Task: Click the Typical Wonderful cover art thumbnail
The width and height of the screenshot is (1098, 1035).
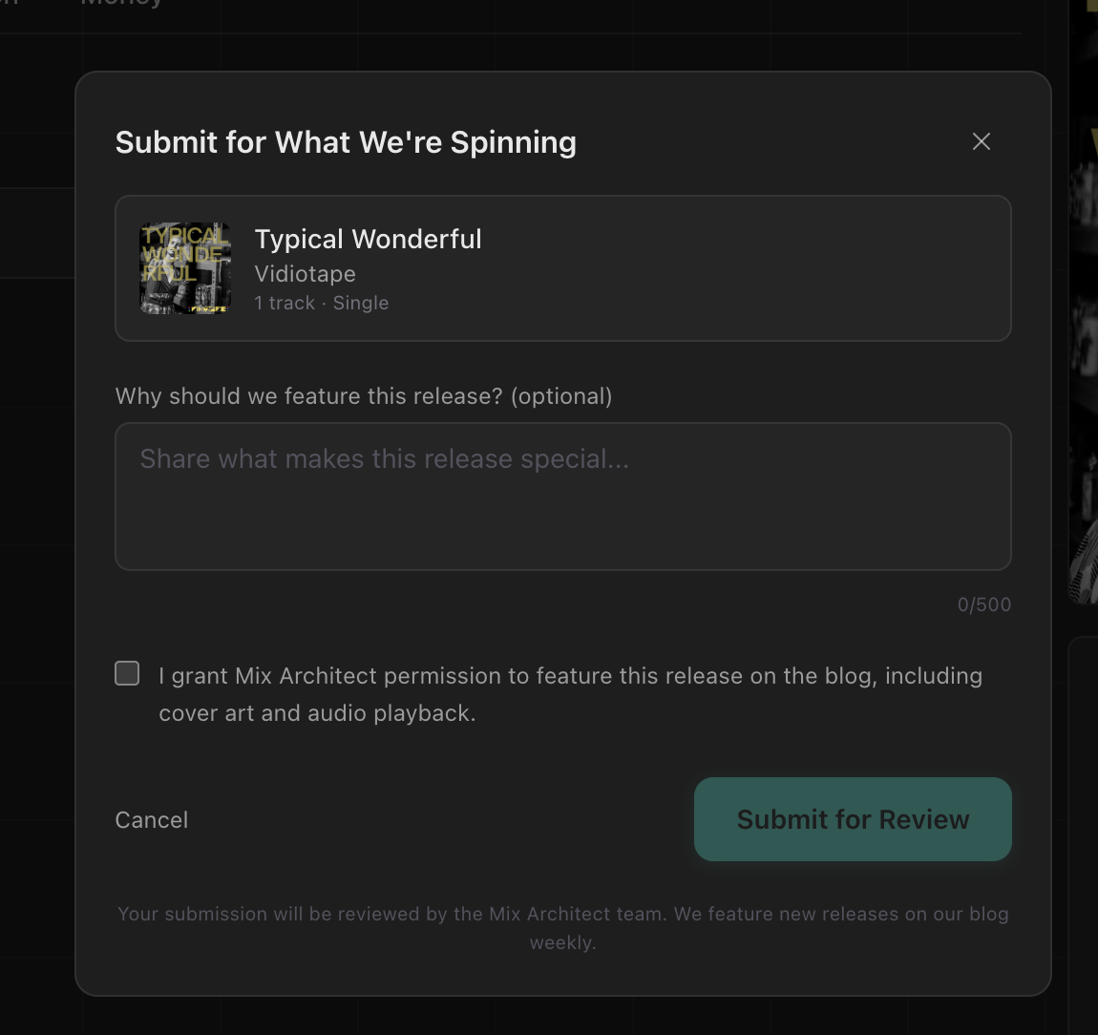Action: pyautogui.click(x=185, y=268)
